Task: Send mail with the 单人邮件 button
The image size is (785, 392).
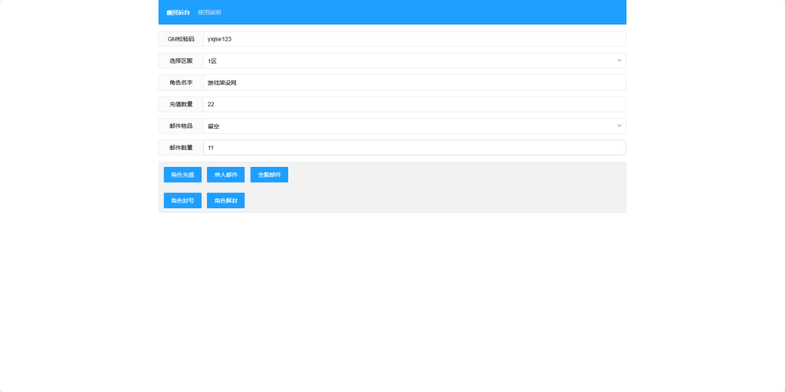Action: (226, 175)
